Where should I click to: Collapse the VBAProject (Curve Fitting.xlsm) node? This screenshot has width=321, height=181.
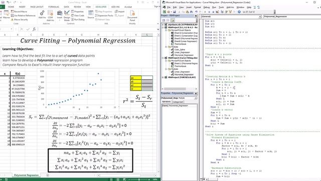point(163,58)
